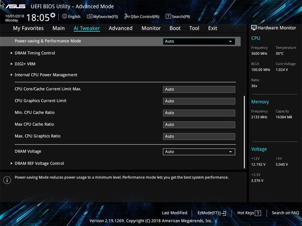This screenshot has height=226, width=302.
Task: Click the MyFavorite(F3) label
Action: [106, 17]
